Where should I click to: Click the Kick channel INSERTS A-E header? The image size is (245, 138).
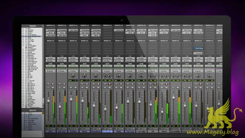coord(50,25)
